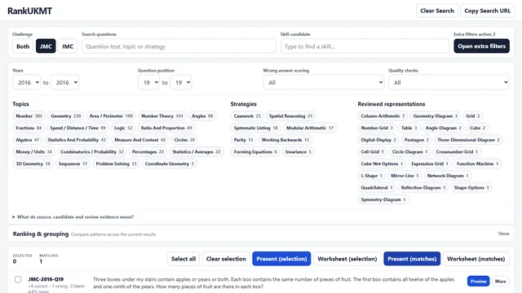Viewport: 522px width, 293px height.
Task: Filter by Forming Equations strategy
Action: pos(255,152)
